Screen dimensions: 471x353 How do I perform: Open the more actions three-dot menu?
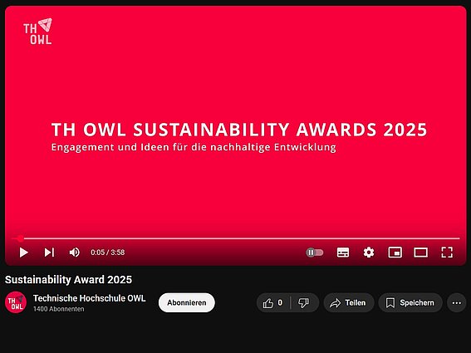(457, 302)
